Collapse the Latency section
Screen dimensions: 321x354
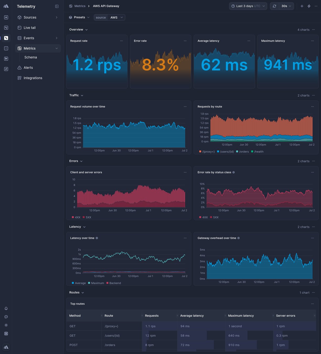[x=77, y=227]
